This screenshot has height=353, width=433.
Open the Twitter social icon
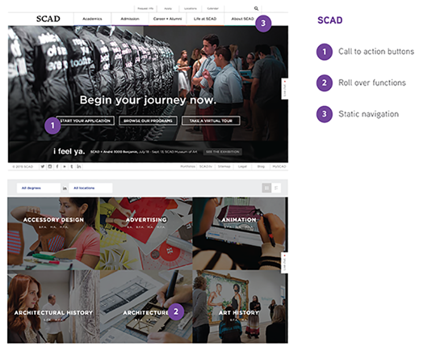click(43, 166)
